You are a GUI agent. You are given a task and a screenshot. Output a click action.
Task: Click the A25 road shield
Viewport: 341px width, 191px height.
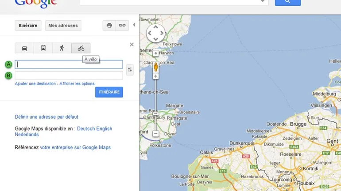click(x=246, y=156)
